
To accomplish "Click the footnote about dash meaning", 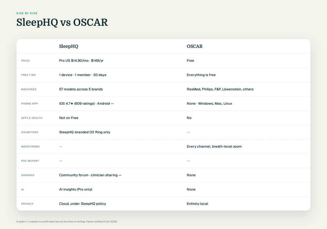I will 67,221.
